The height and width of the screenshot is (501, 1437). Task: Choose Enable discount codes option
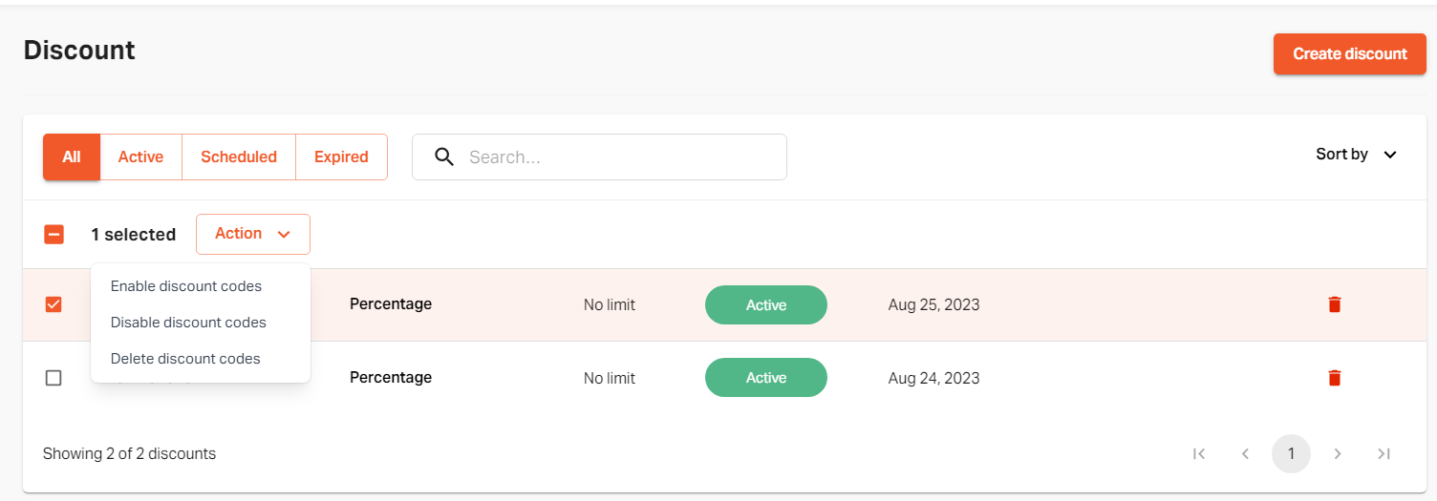[x=186, y=286]
